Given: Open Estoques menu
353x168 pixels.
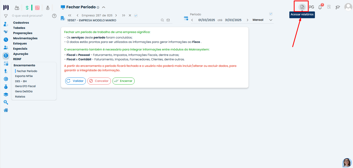Looking at the screenshot, I should click(20, 43).
